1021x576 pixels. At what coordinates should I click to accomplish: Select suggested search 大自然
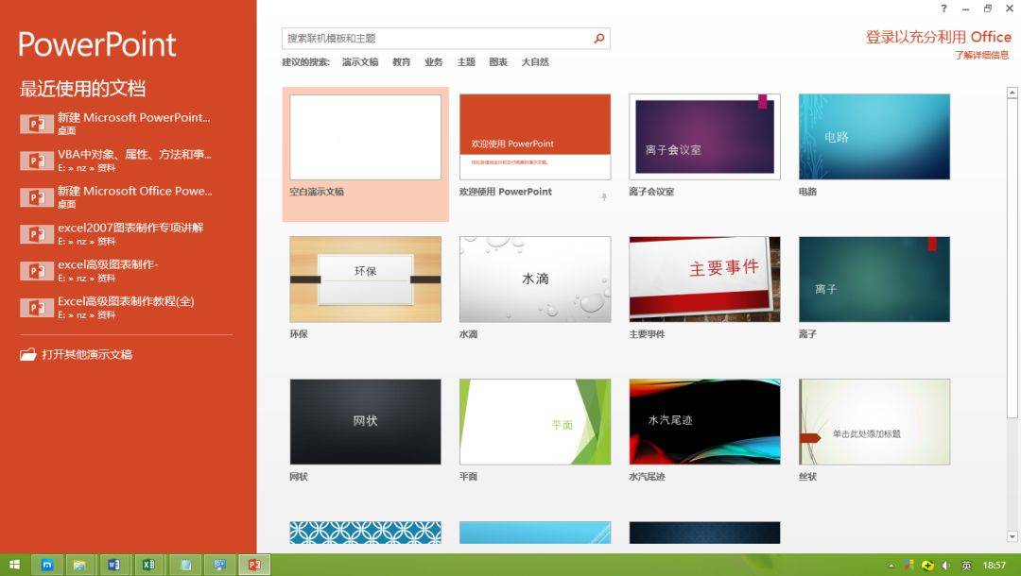(535, 61)
